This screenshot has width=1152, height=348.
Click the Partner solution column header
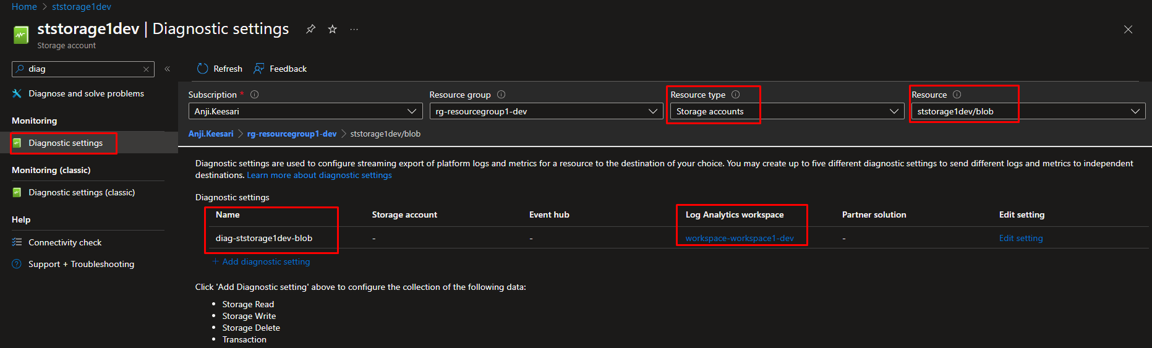[874, 214]
